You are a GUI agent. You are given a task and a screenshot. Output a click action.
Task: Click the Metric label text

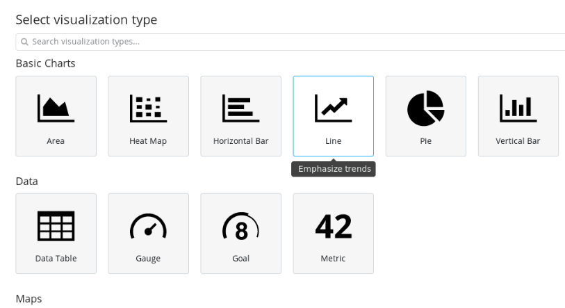coord(333,259)
